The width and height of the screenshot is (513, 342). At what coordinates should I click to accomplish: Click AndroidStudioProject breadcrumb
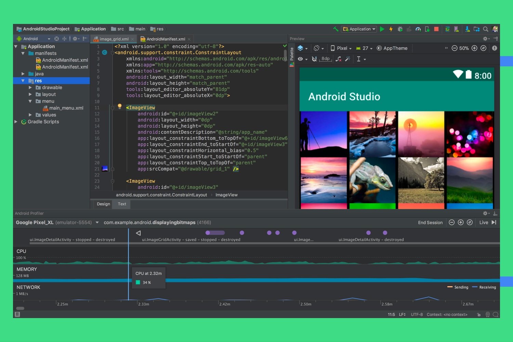[x=43, y=29]
